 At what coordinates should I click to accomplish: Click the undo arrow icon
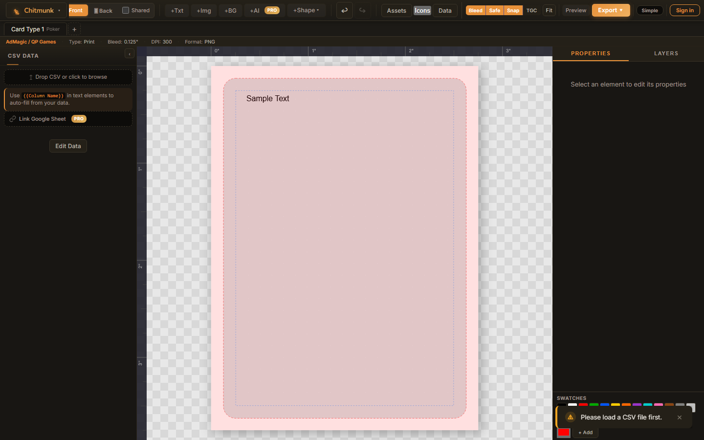pos(345,10)
